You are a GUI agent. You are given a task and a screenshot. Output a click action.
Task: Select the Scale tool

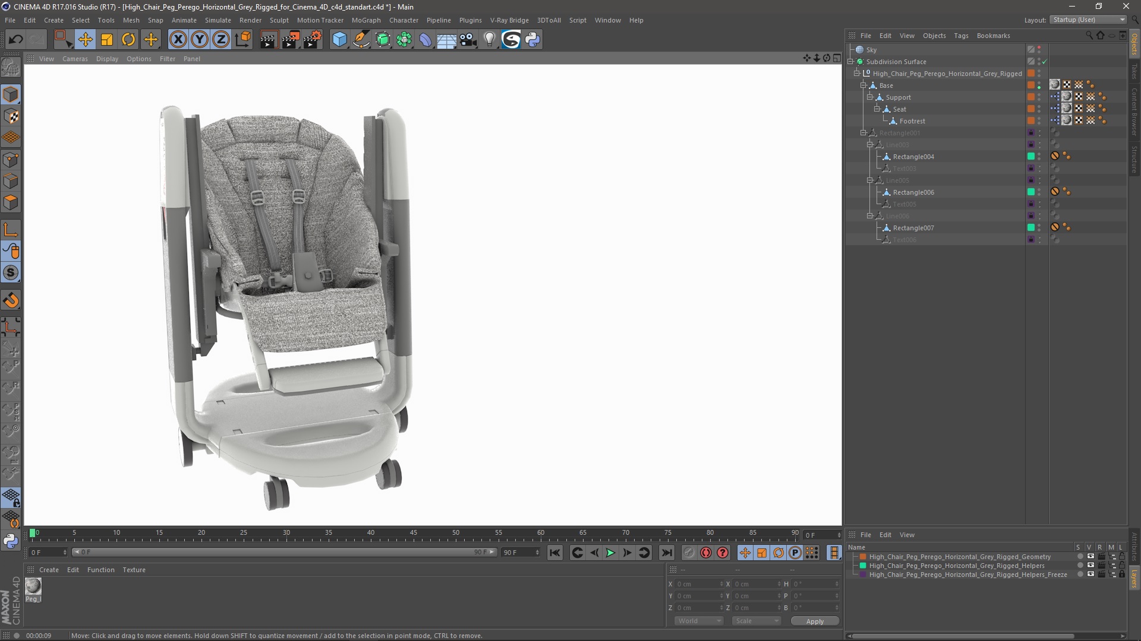click(x=107, y=40)
